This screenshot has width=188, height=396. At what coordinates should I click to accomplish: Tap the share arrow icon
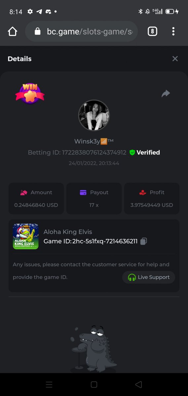tap(166, 93)
